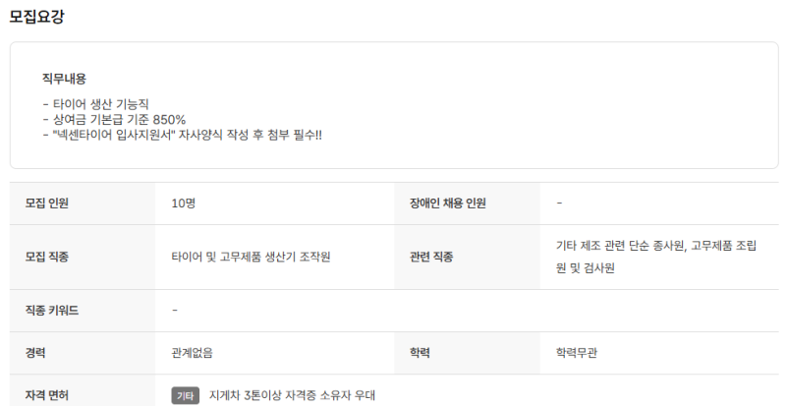Click the value 학력무관
Image resolution: width=786 pixels, height=406 pixels.
pyautogui.click(x=577, y=353)
